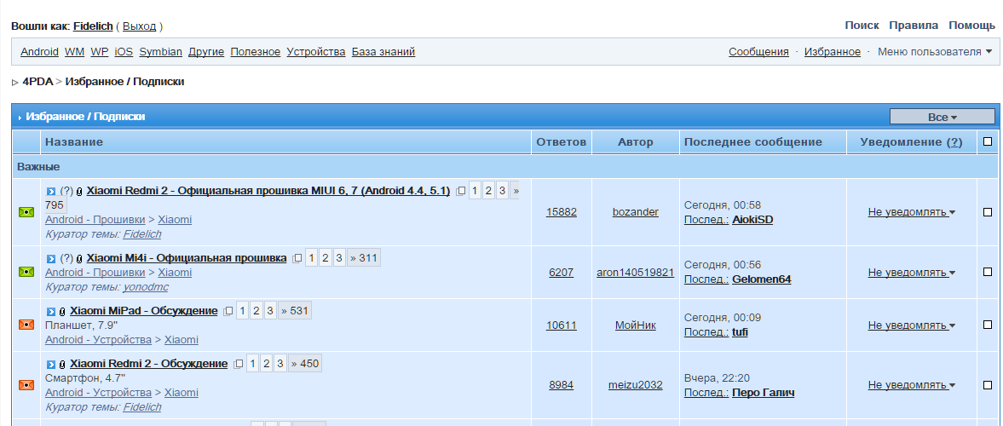Click (?) marker in Redmi 2 firmware row
Image resolution: width=1003 pixels, height=426 pixels.
click(x=66, y=191)
